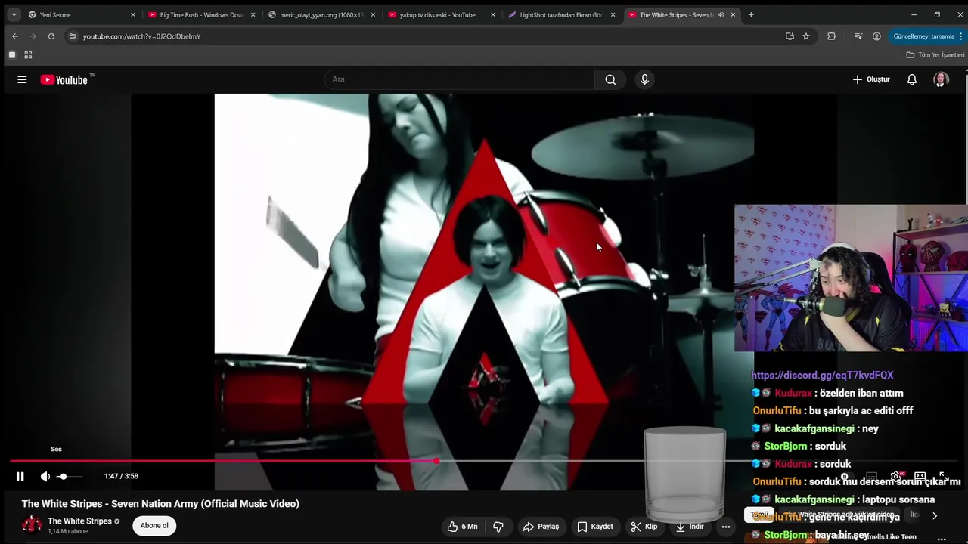Open The White Stripes channel name link
The image size is (968, 544).
coord(79,521)
